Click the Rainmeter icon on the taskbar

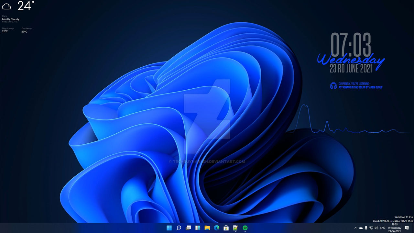(235, 228)
